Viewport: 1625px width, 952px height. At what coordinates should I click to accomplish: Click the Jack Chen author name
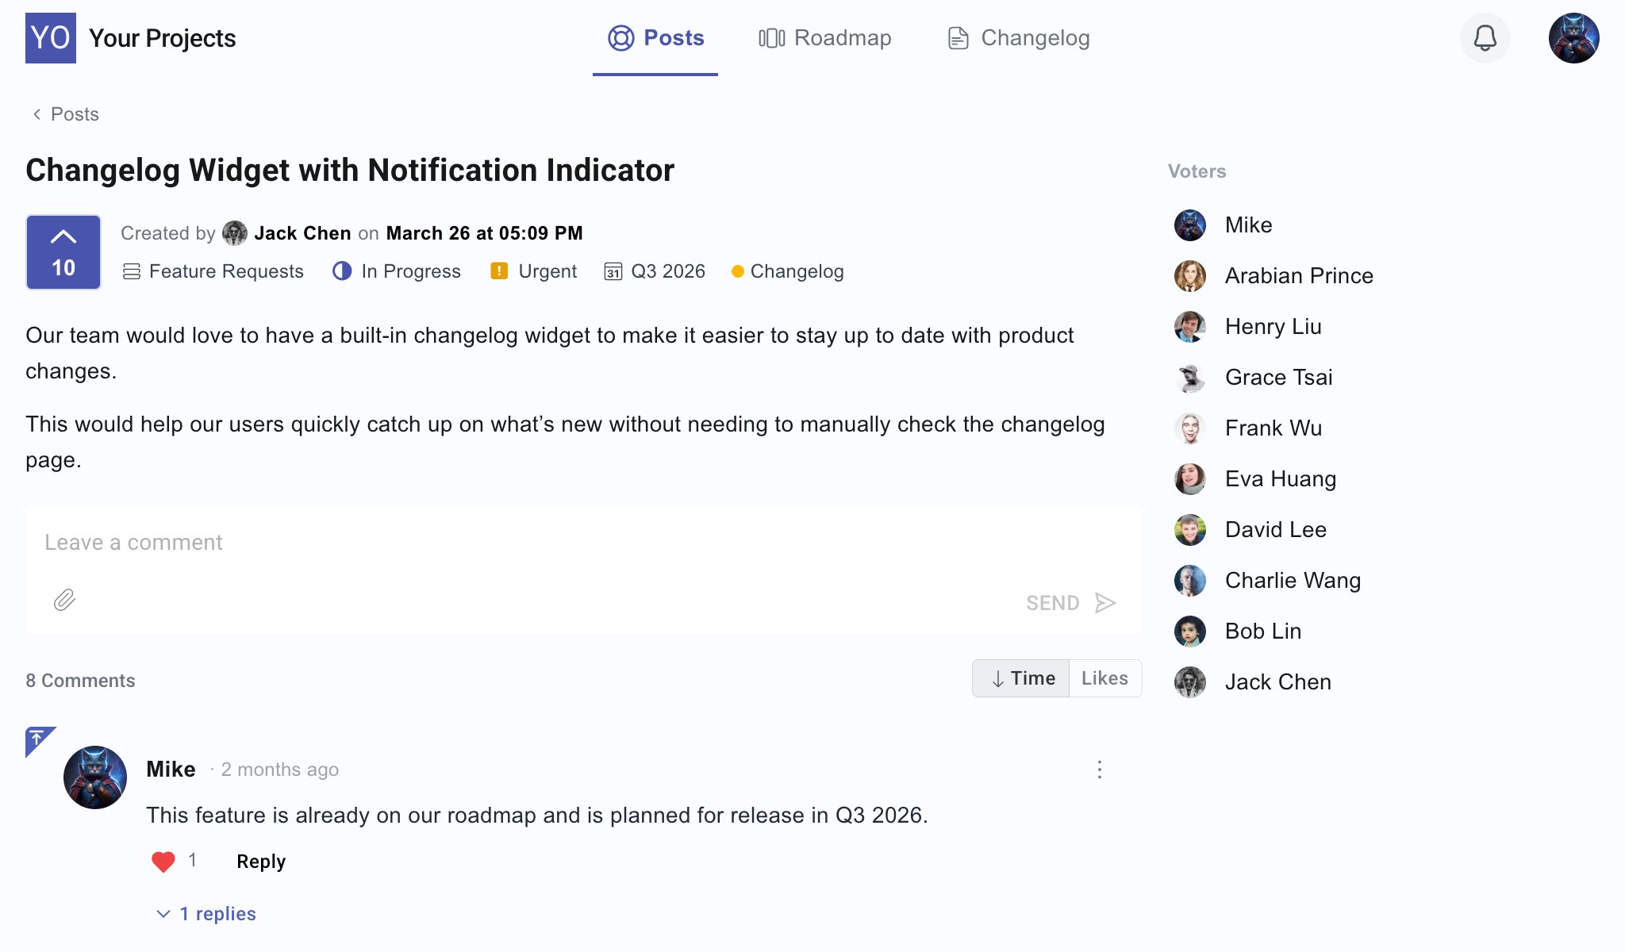click(x=302, y=233)
